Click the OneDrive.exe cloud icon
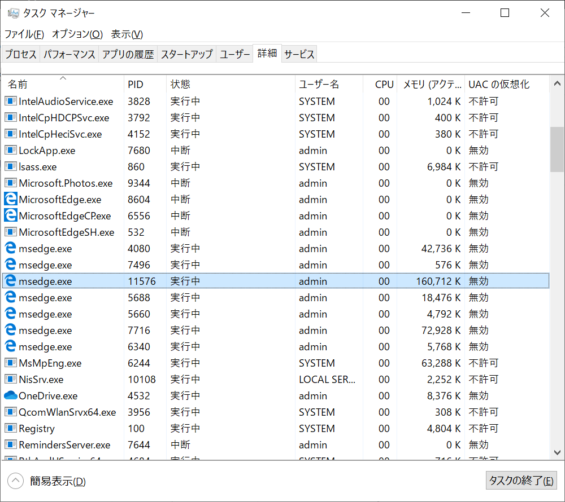Image resolution: width=565 pixels, height=502 pixels. coord(10,395)
